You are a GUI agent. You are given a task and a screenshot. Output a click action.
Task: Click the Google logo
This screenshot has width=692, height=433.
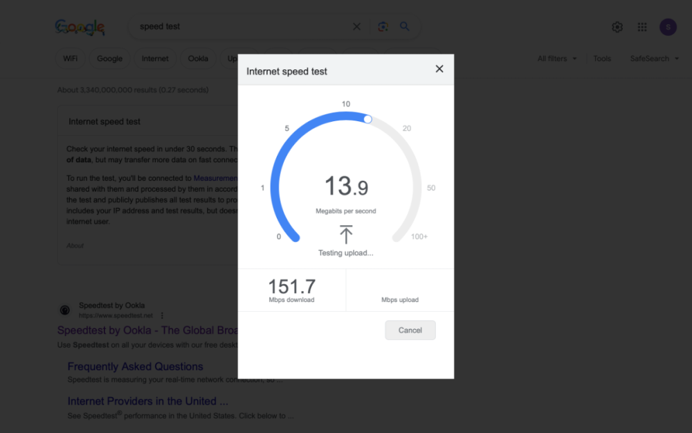[x=80, y=27]
